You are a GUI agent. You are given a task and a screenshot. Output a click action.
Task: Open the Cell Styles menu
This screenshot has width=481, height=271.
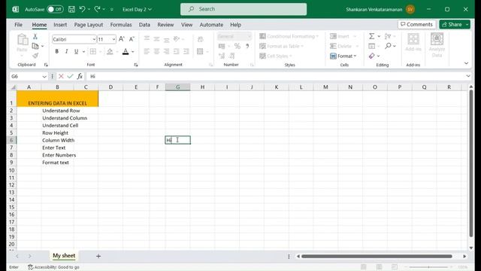tap(276, 56)
